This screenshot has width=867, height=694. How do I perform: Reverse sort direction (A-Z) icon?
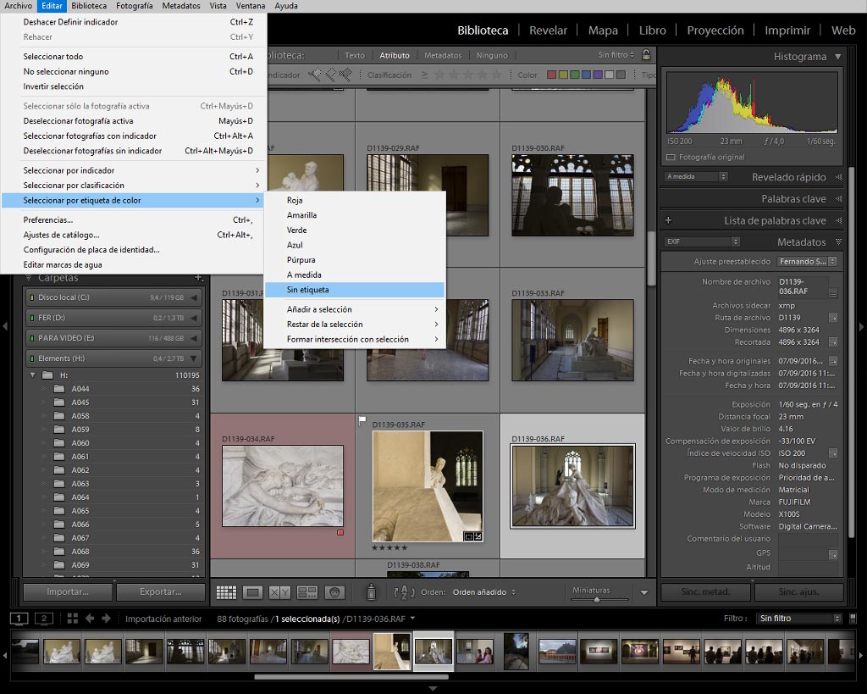coord(404,592)
